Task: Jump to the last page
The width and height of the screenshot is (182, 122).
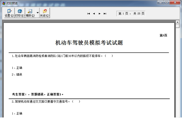Action: click(x=105, y=14)
